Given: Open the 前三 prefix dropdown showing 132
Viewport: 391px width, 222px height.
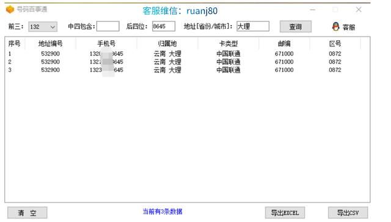Looking at the screenshot, I should click(43, 27).
